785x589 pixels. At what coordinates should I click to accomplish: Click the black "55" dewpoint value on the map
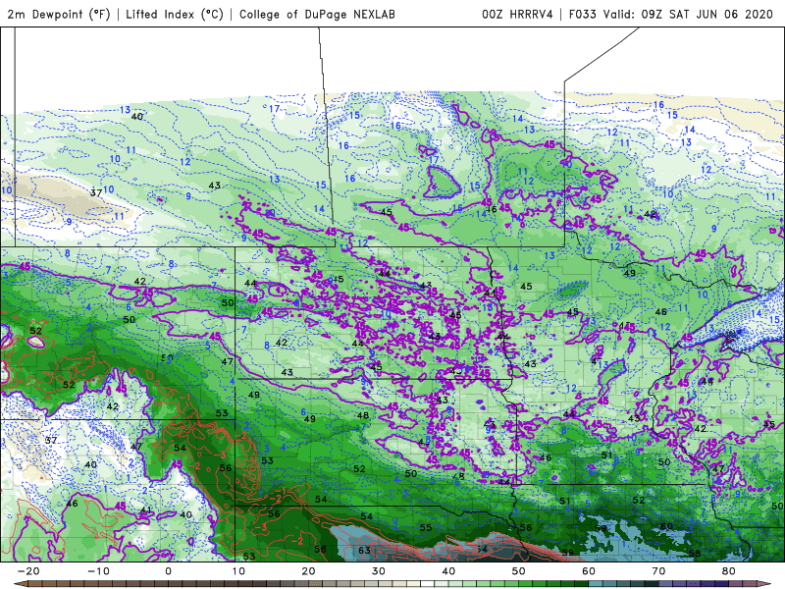coord(426,527)
